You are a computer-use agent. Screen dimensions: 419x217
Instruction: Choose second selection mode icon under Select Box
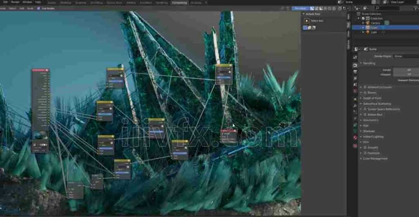coord(310,27)
